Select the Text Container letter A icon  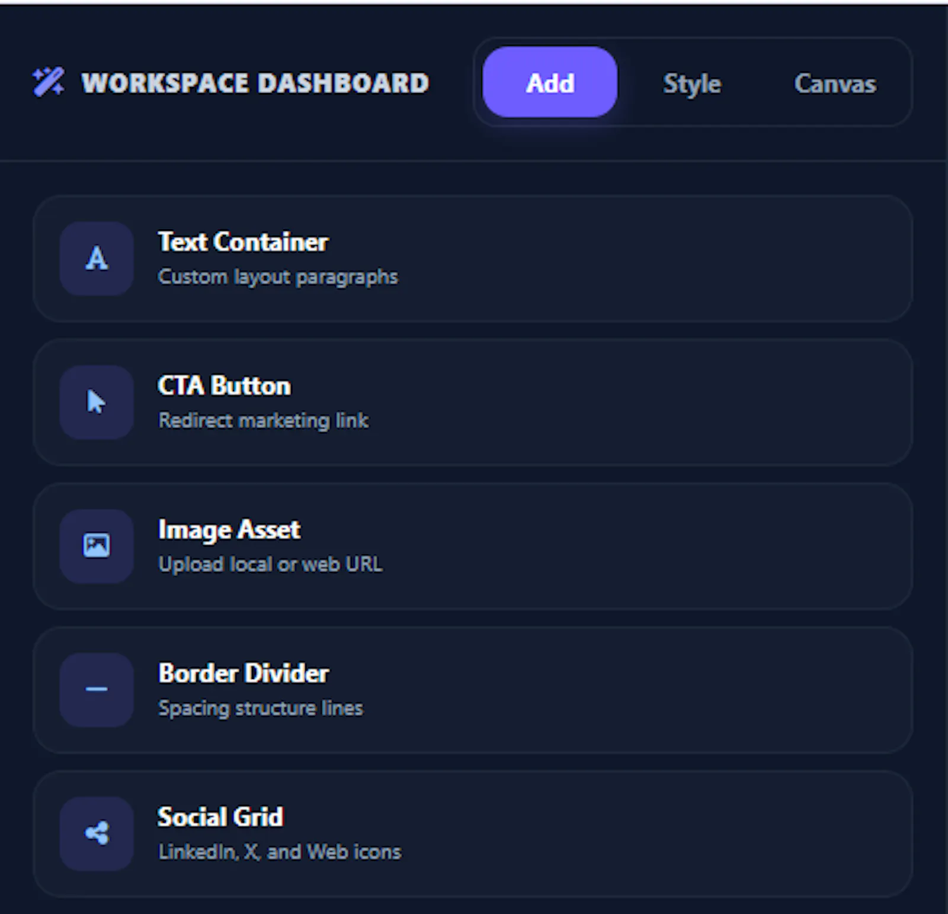coord(97,259)
